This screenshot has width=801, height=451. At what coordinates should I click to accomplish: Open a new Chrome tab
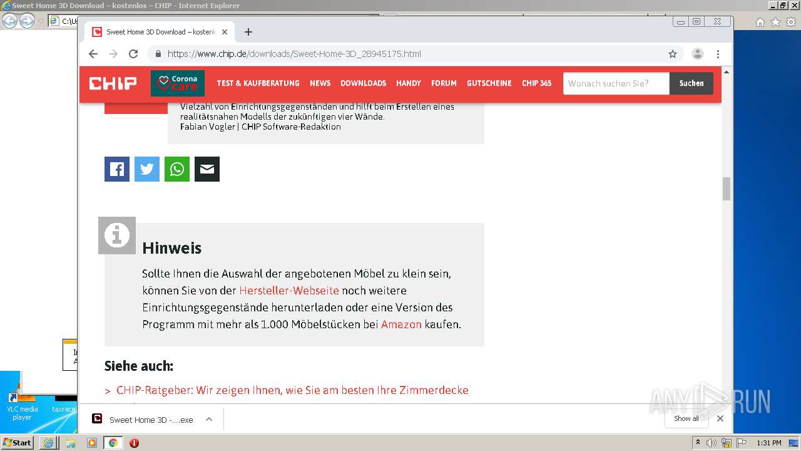[248, 32]
